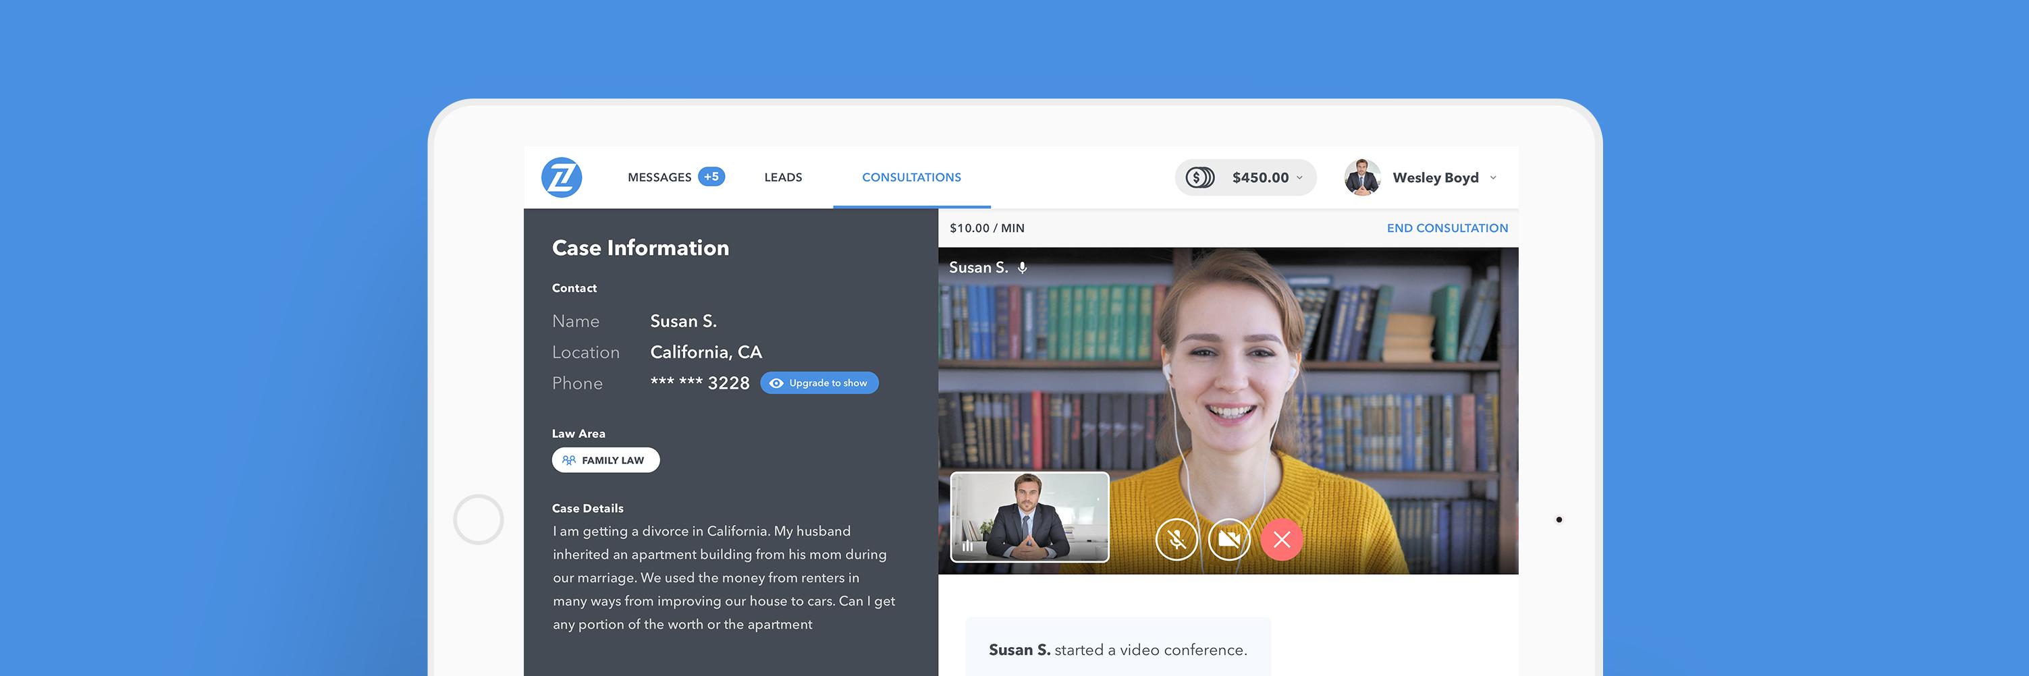
Task: Turn off the camera in video call
Action: (1228, 540)
